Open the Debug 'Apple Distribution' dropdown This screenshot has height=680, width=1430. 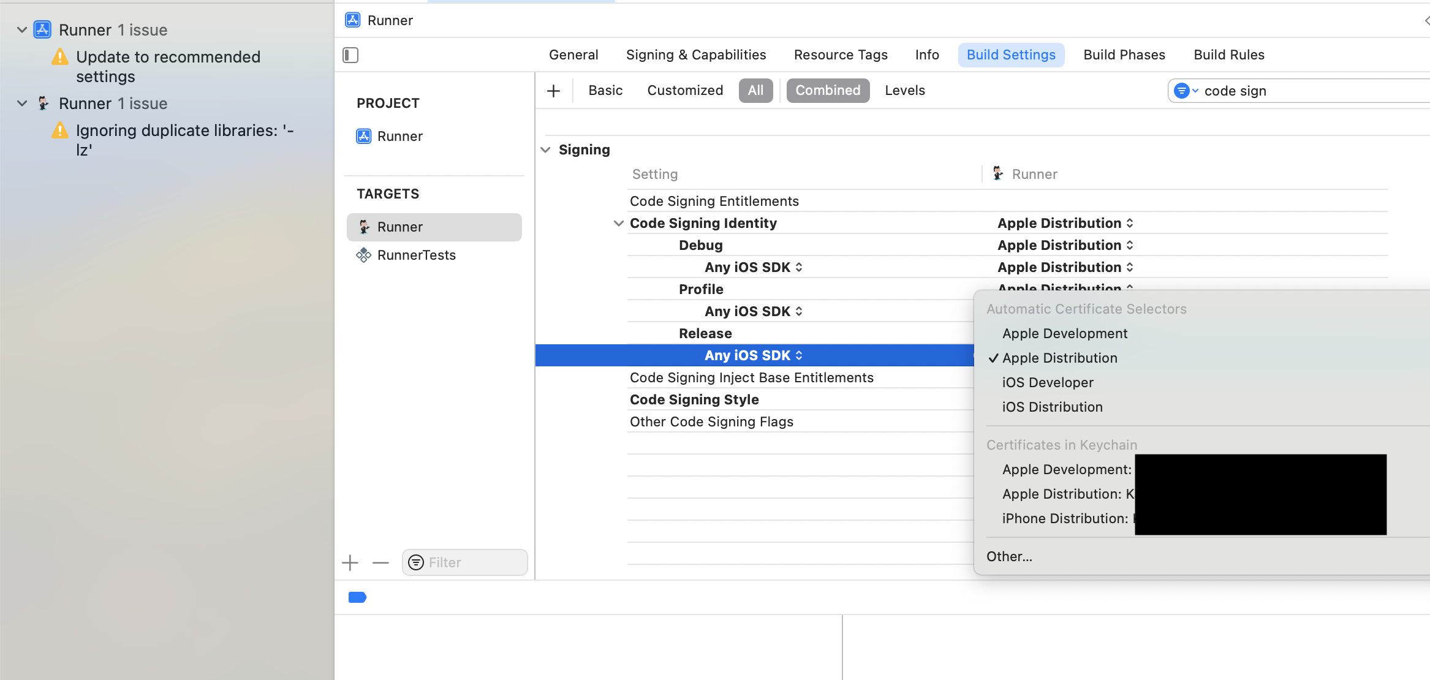[1065, 245]
